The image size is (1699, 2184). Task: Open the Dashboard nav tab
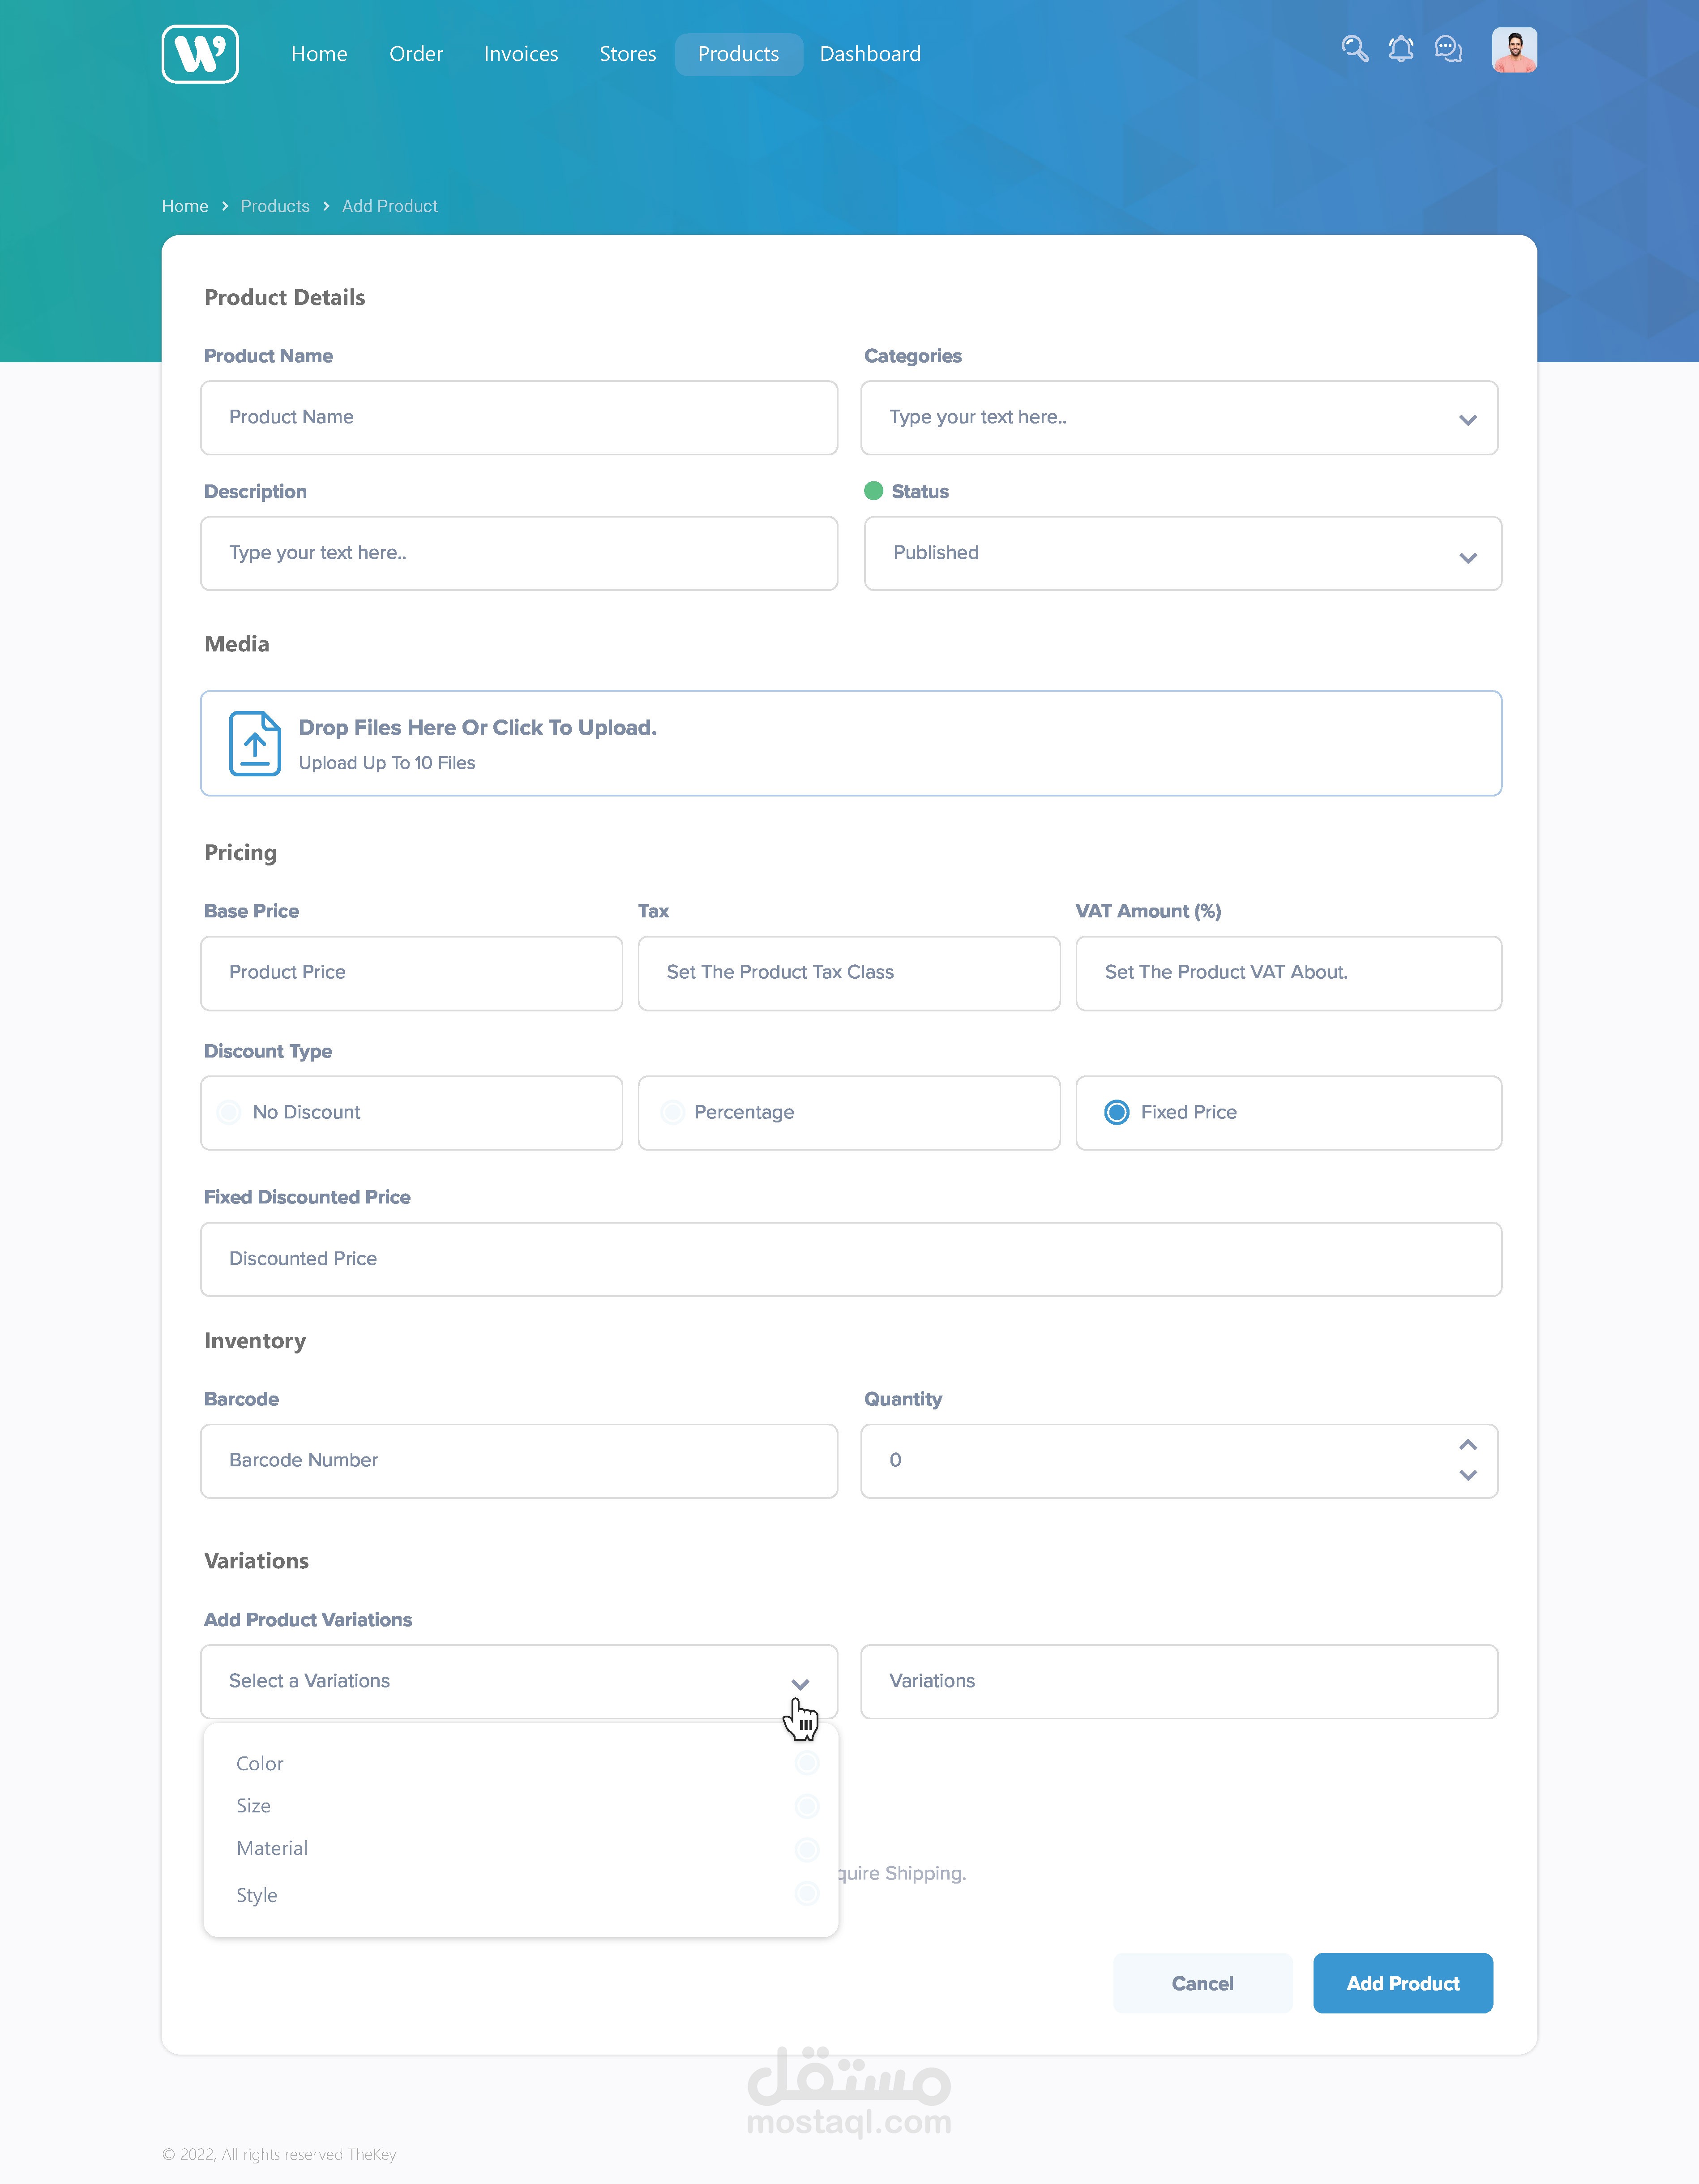(x=870, y=54)
